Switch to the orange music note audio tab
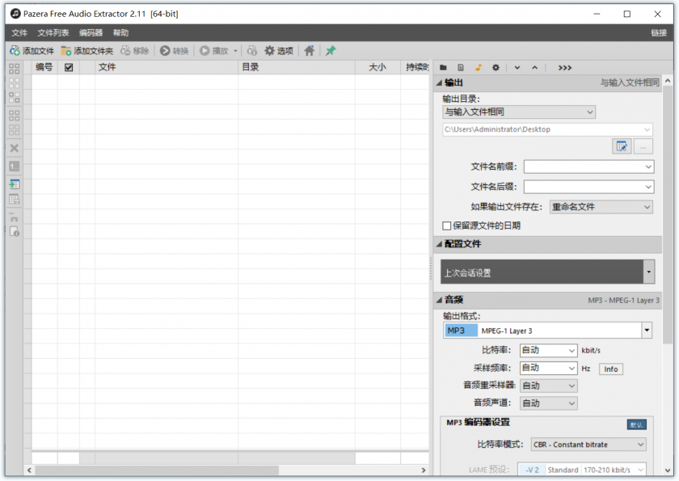Screen dimensions: 679x481 (x=479, y=68)
